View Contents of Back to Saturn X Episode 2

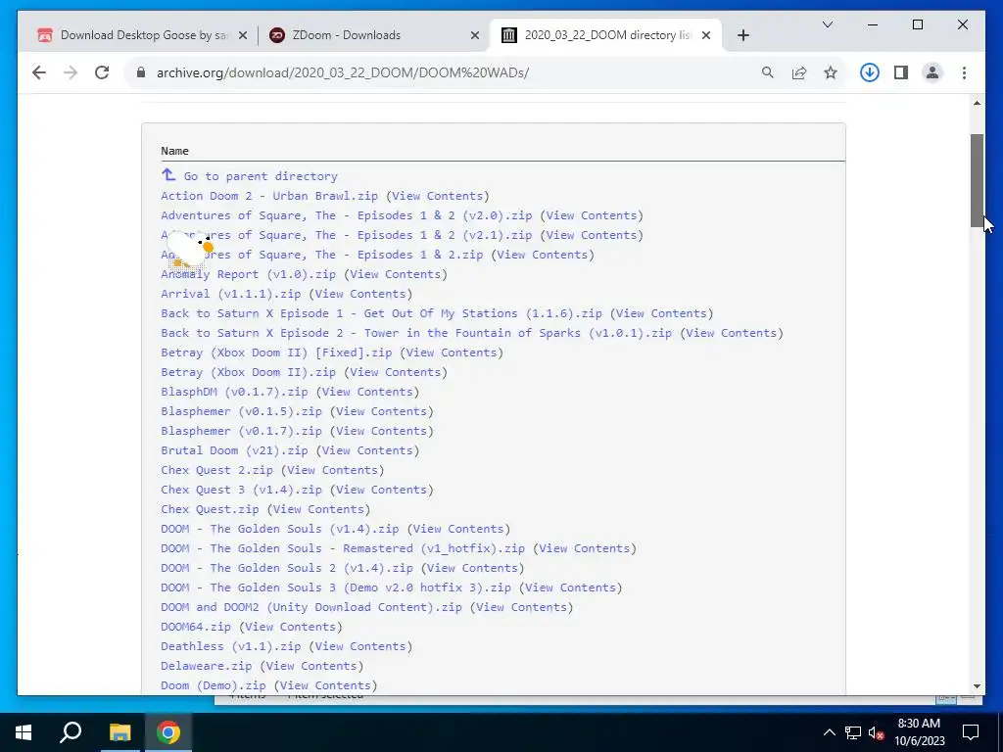tap(731, 333)
